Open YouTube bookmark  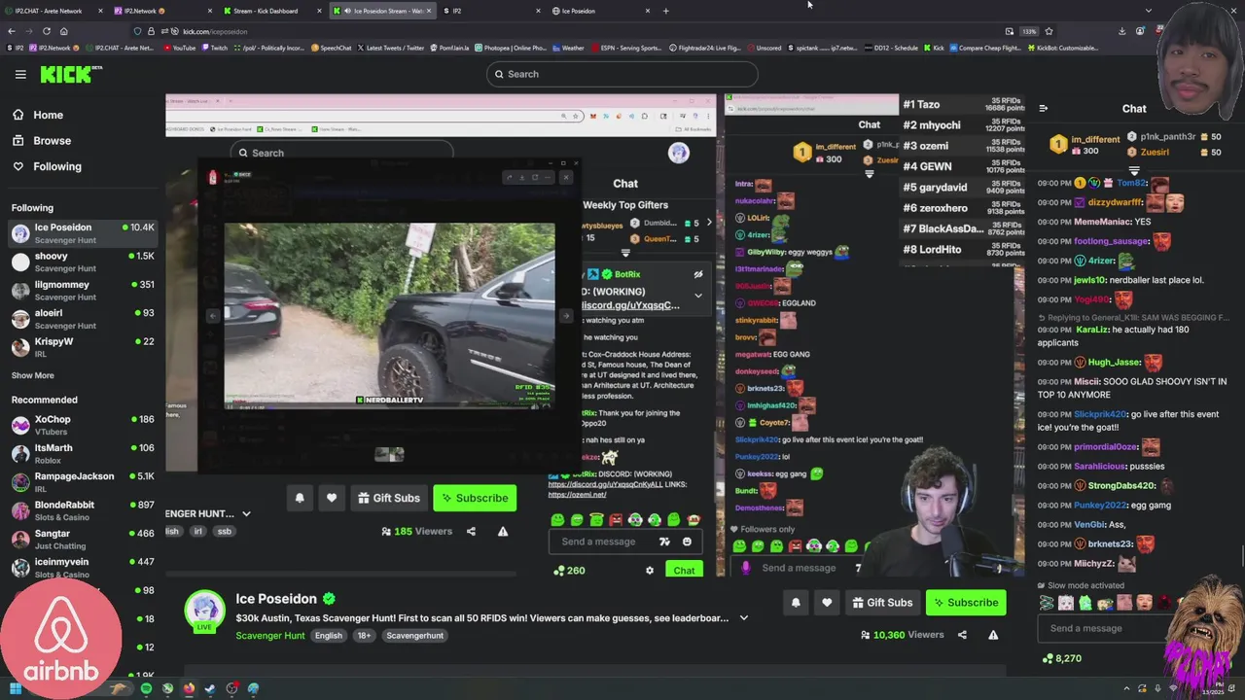tap(179, 48)
